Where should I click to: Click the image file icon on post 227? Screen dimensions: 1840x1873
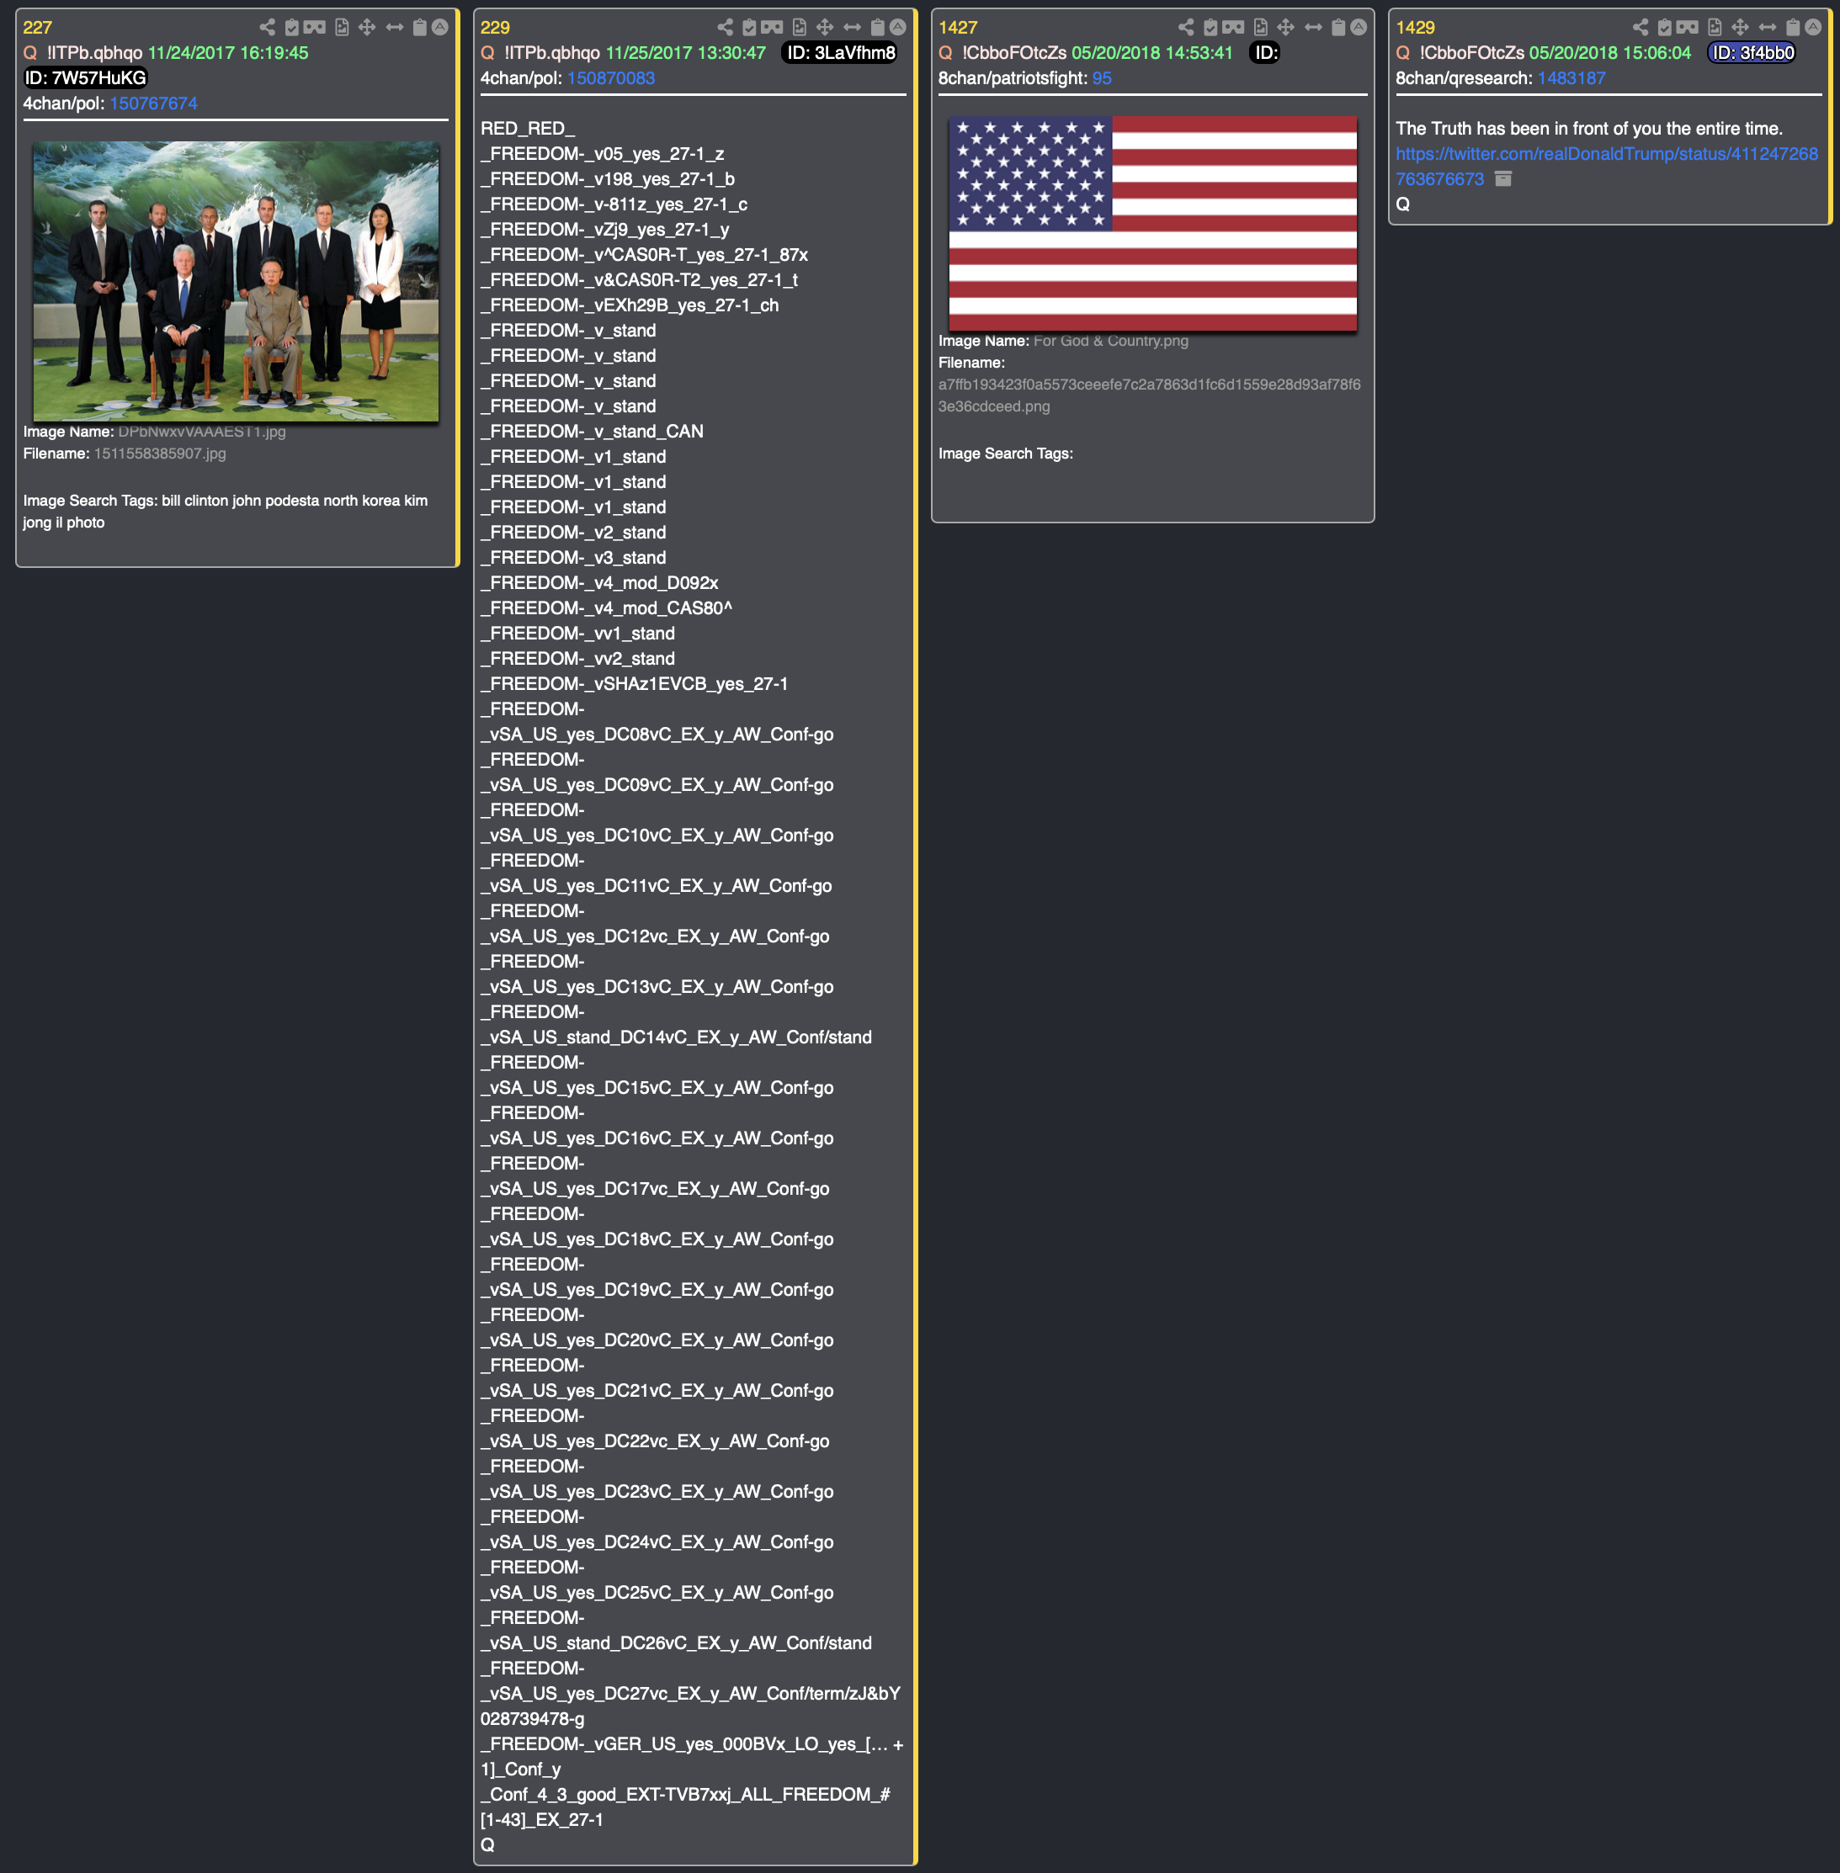pyautogui.click(x=342, y=27)
